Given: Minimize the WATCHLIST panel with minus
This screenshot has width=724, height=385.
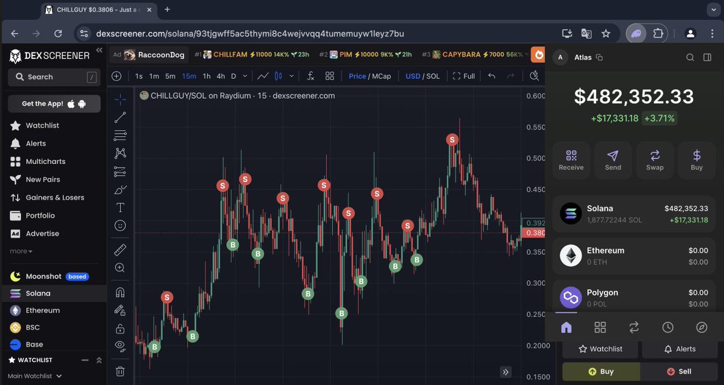Looking at the screenshot, I should click(x=85, y=360).
